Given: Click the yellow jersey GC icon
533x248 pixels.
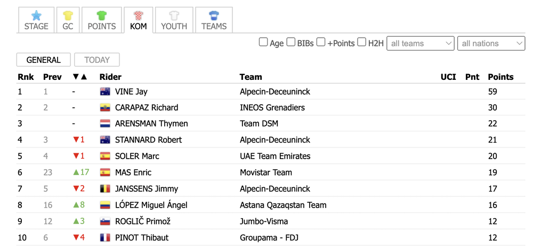Looking at the screenshot, I should pyautogui.click(x=68, y=15).
